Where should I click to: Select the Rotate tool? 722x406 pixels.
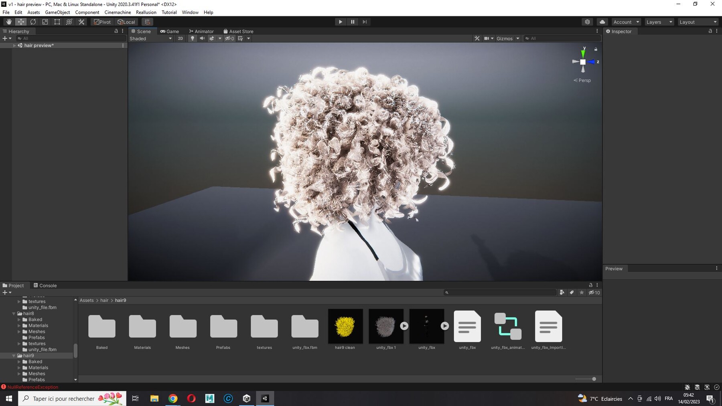coord(33,22)
